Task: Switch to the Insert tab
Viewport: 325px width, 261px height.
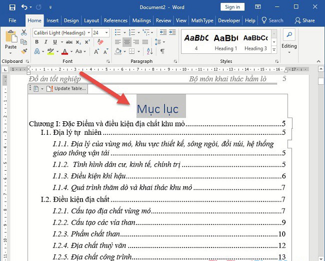Action: coord(52,20)
